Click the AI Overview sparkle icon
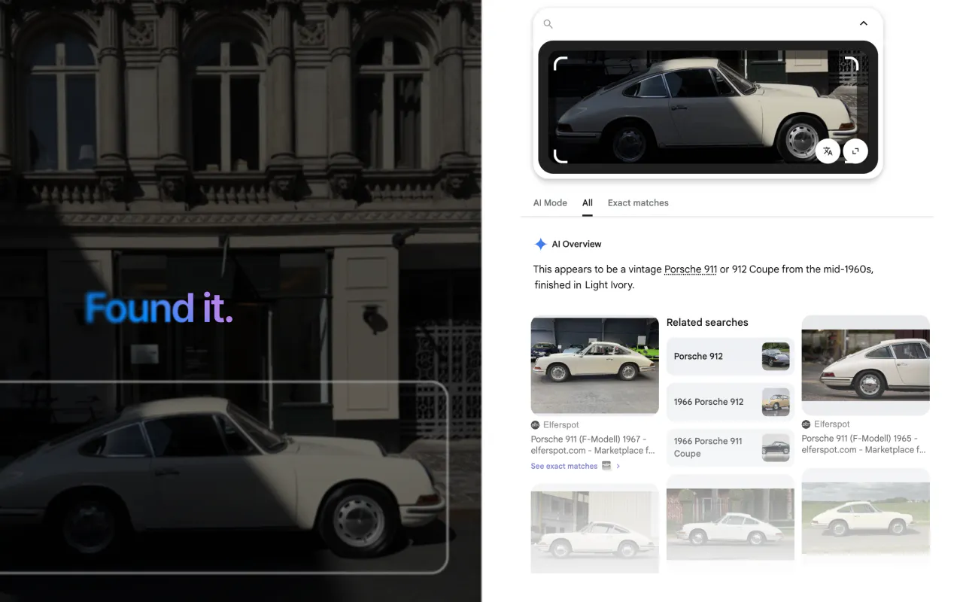963x602 pixels. click(x=540, y=244)
